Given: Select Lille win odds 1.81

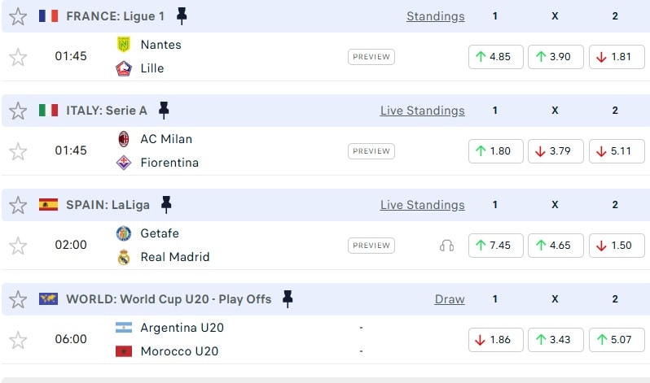Looking at the screenshot, I should (616, 57).
